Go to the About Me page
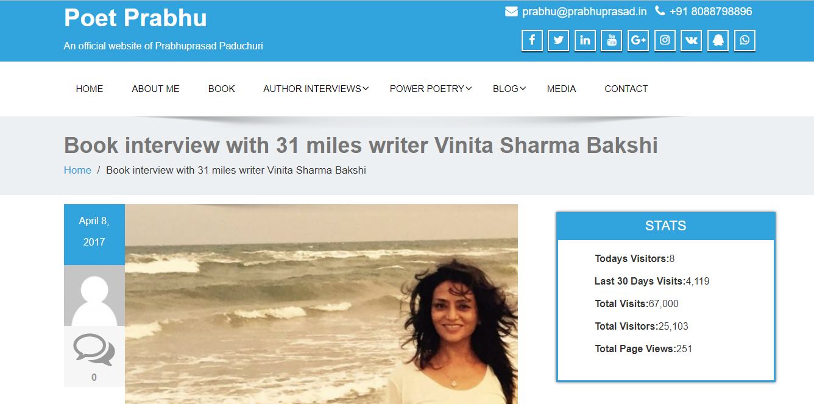This screenshot has width=814, height=404. click(x=155, y=89)
